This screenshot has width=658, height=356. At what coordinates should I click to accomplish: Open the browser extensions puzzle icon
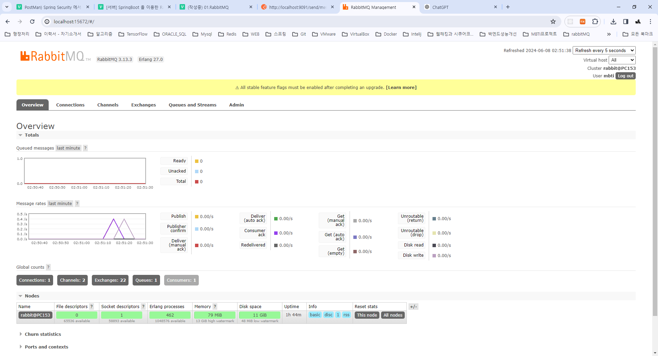click(595, 22)
